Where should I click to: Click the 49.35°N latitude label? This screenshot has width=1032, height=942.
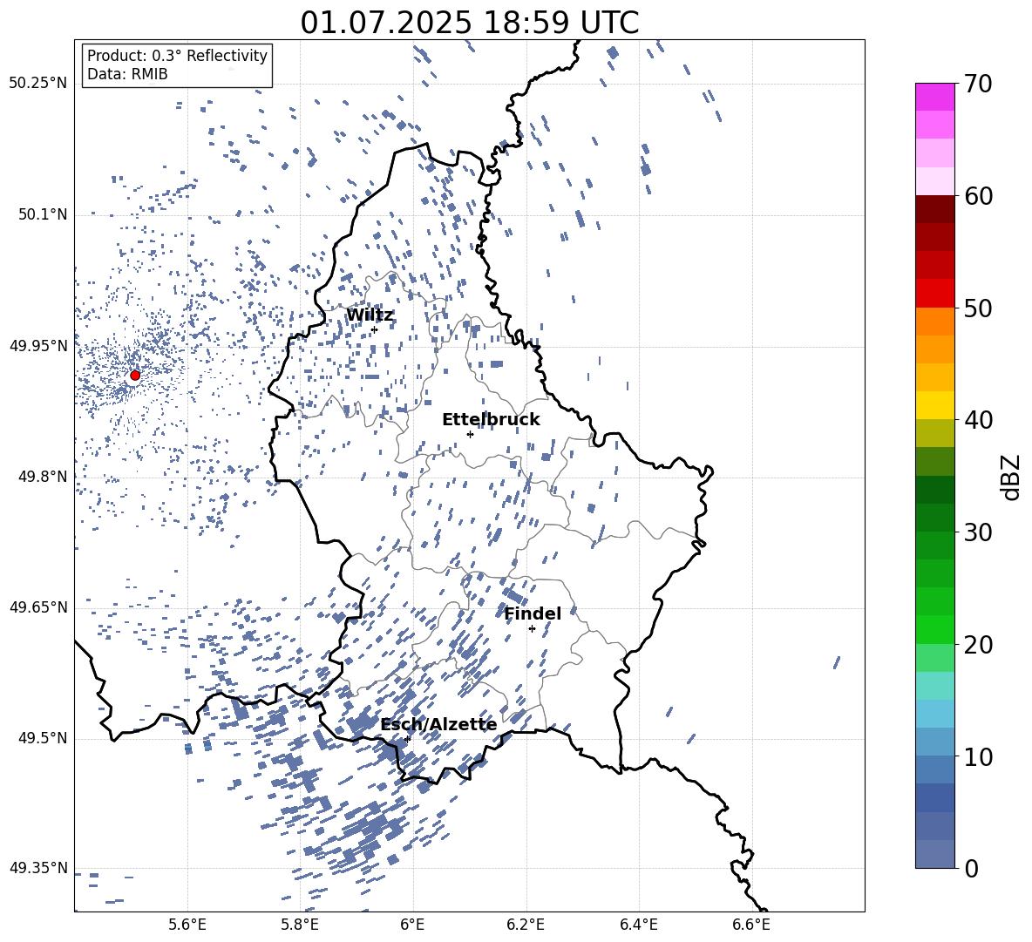point(38,868)
